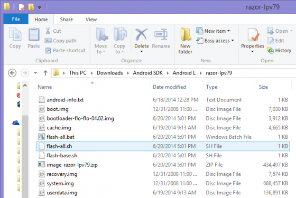Image resolution: width=296 pixels, height=198 pixels.
Task: Switch to the View ribbon tab
Action: point(91,20)
